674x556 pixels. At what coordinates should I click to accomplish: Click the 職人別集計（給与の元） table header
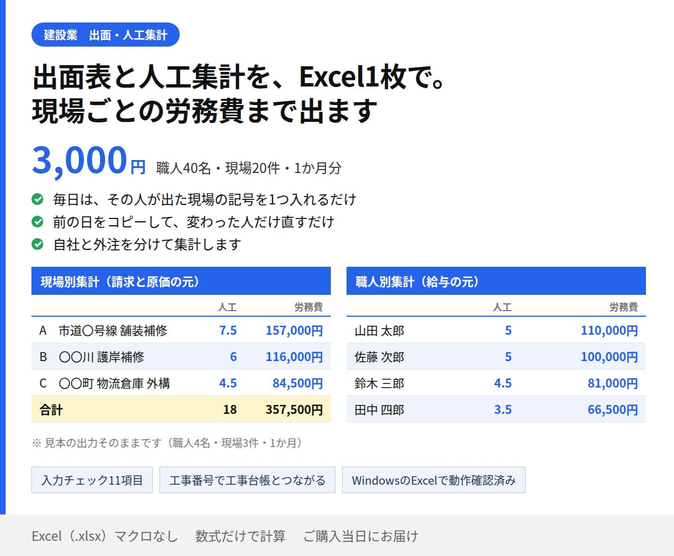(x=496, y=281)
